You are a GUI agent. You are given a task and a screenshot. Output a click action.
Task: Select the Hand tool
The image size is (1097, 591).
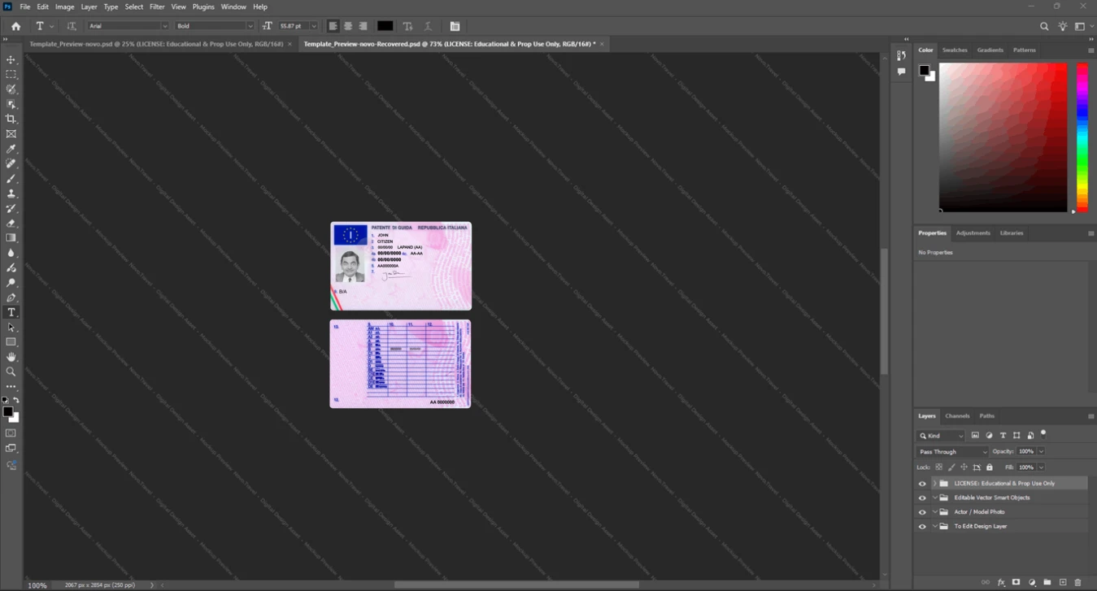tap(11, 357)
